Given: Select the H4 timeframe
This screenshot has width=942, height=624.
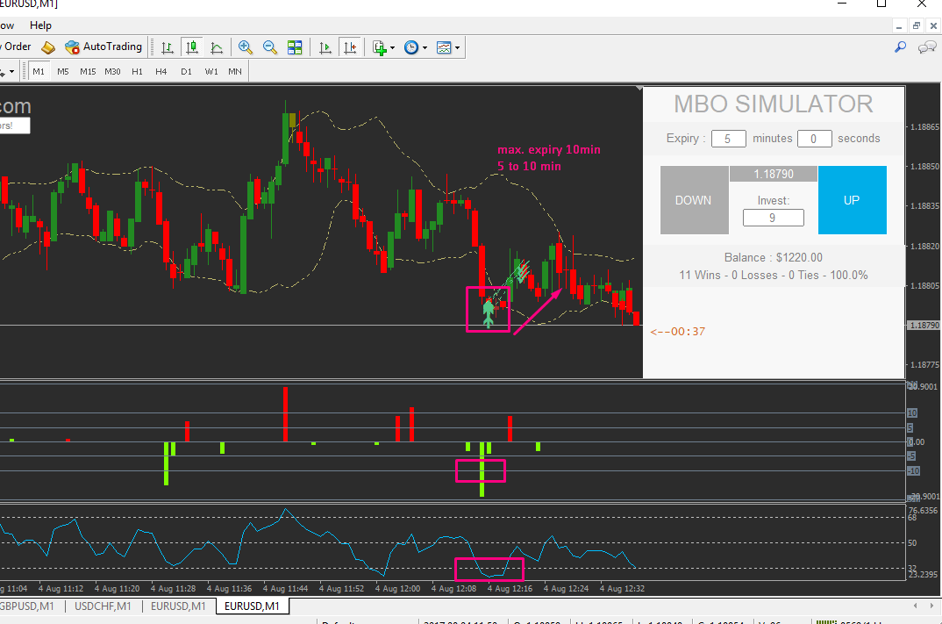Looking at the screenshot, I should 161,72.
